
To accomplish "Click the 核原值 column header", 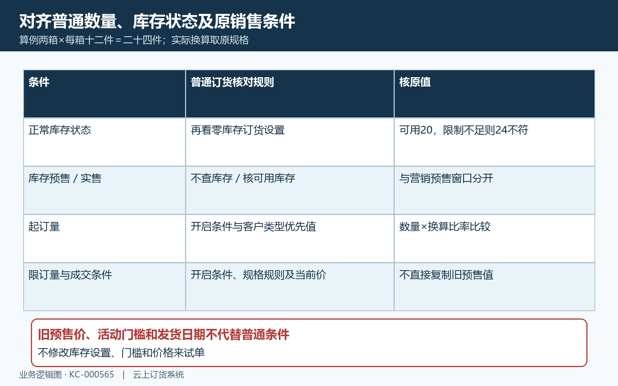I will (494, 94).
